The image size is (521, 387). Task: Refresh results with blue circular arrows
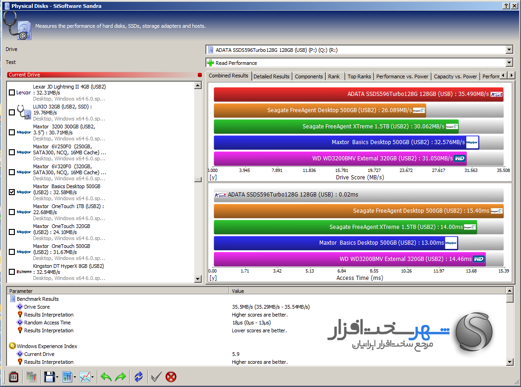pos(139,377)
